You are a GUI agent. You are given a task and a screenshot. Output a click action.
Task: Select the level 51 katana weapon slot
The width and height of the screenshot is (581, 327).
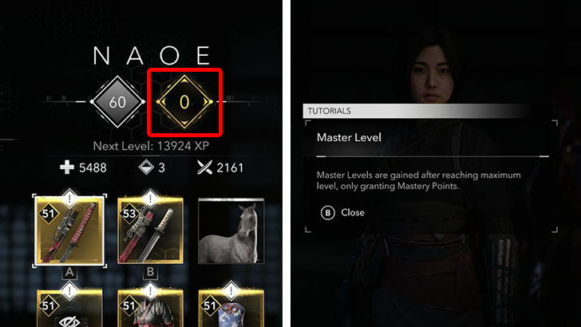click(69, 230)
